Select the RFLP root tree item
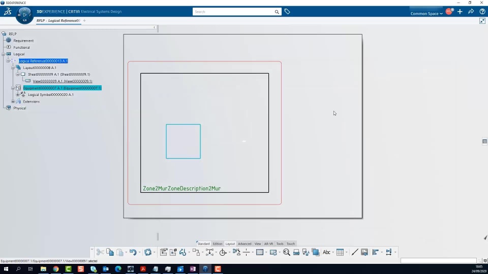 (12, 34)
